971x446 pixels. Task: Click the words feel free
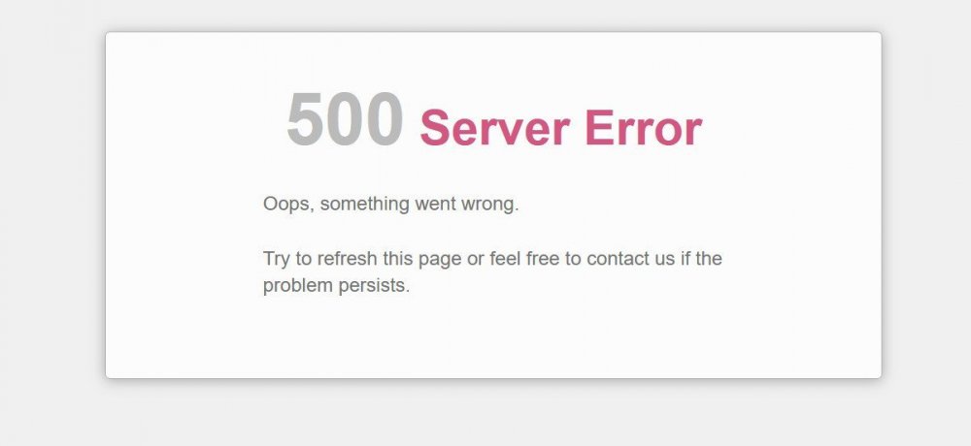[524, 258]
